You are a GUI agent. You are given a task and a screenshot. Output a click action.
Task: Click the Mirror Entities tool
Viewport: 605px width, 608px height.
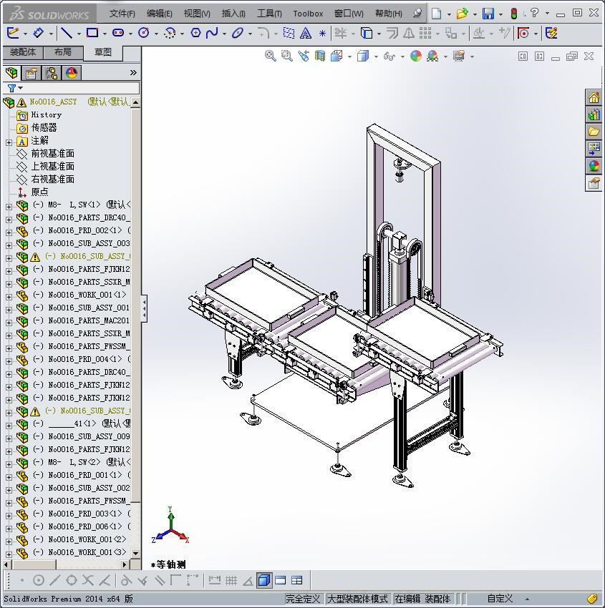click(409, 34)
